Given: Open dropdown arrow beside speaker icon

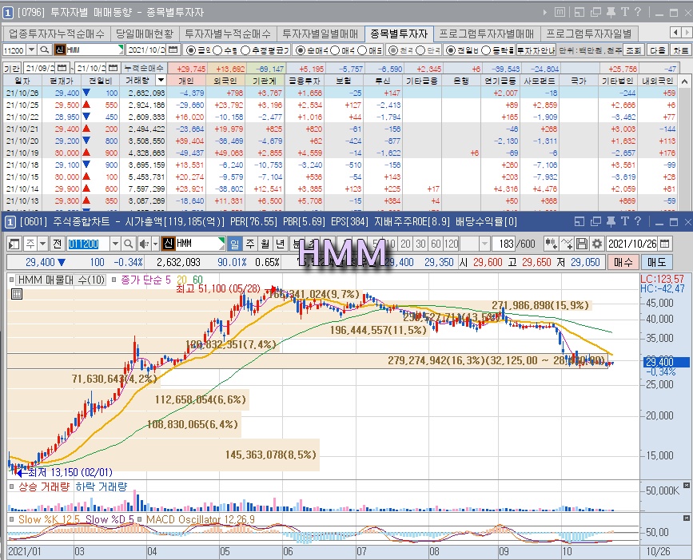Looking at the screenshot, I should click(155, 244).
